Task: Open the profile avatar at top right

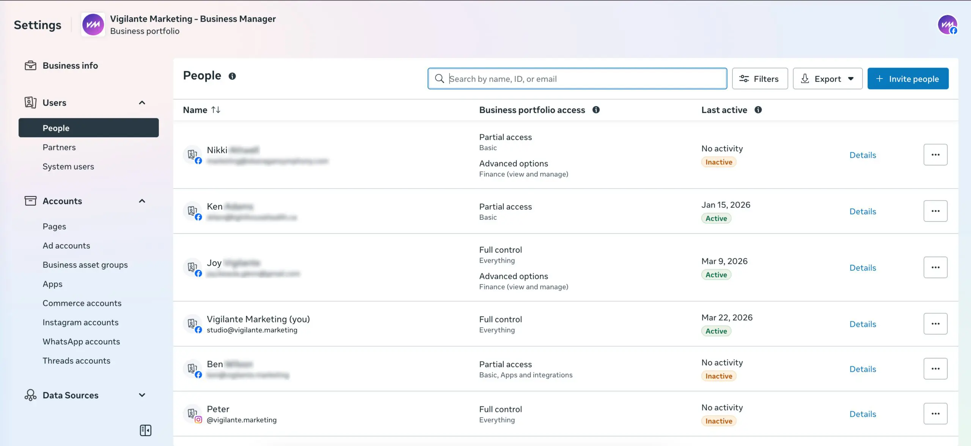Action: (947, 25)
